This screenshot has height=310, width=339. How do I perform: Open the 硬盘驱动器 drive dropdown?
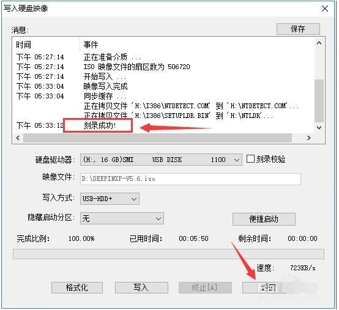161,160
